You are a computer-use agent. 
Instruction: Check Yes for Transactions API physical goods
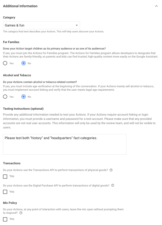click(x=5, y=176)
